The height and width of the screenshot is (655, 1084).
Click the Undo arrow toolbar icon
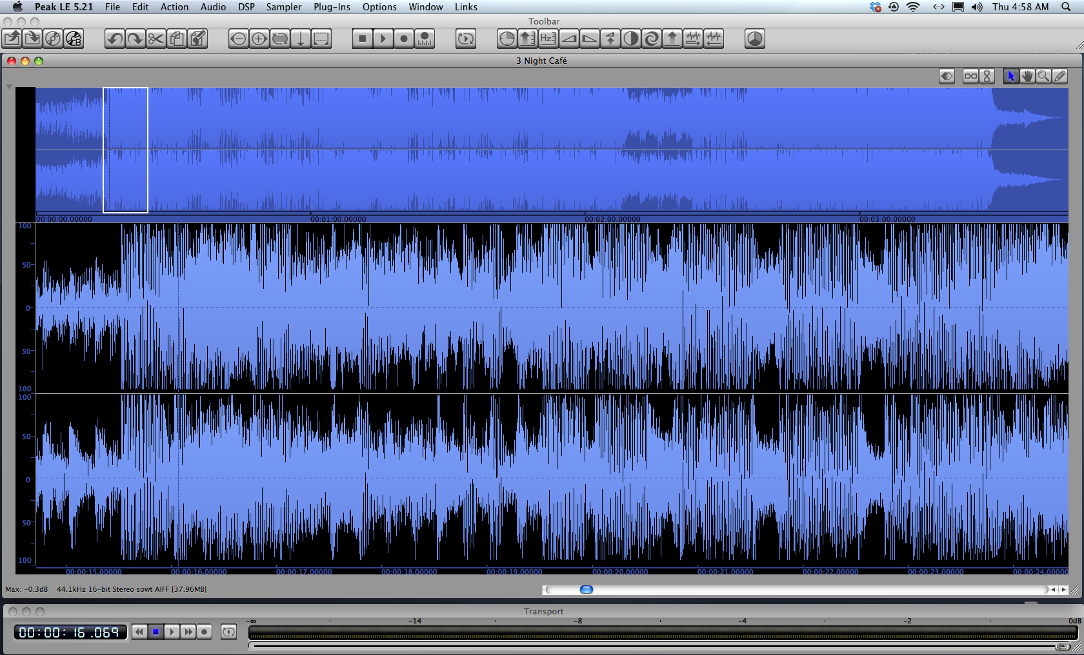click(x=114, y=39)
